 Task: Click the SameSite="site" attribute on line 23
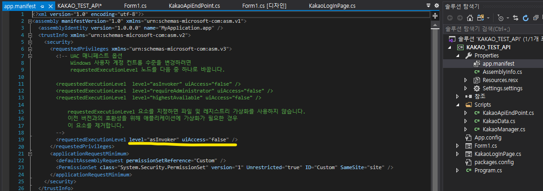point(363,167)
